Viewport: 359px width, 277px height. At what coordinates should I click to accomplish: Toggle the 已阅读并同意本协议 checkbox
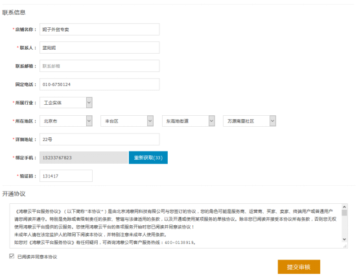[x=12, y=256]
